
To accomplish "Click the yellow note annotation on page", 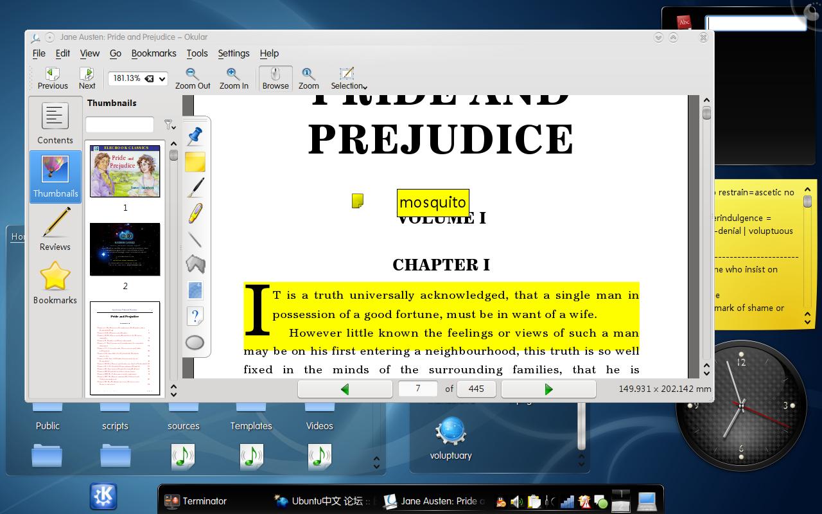I will point(358,201).
